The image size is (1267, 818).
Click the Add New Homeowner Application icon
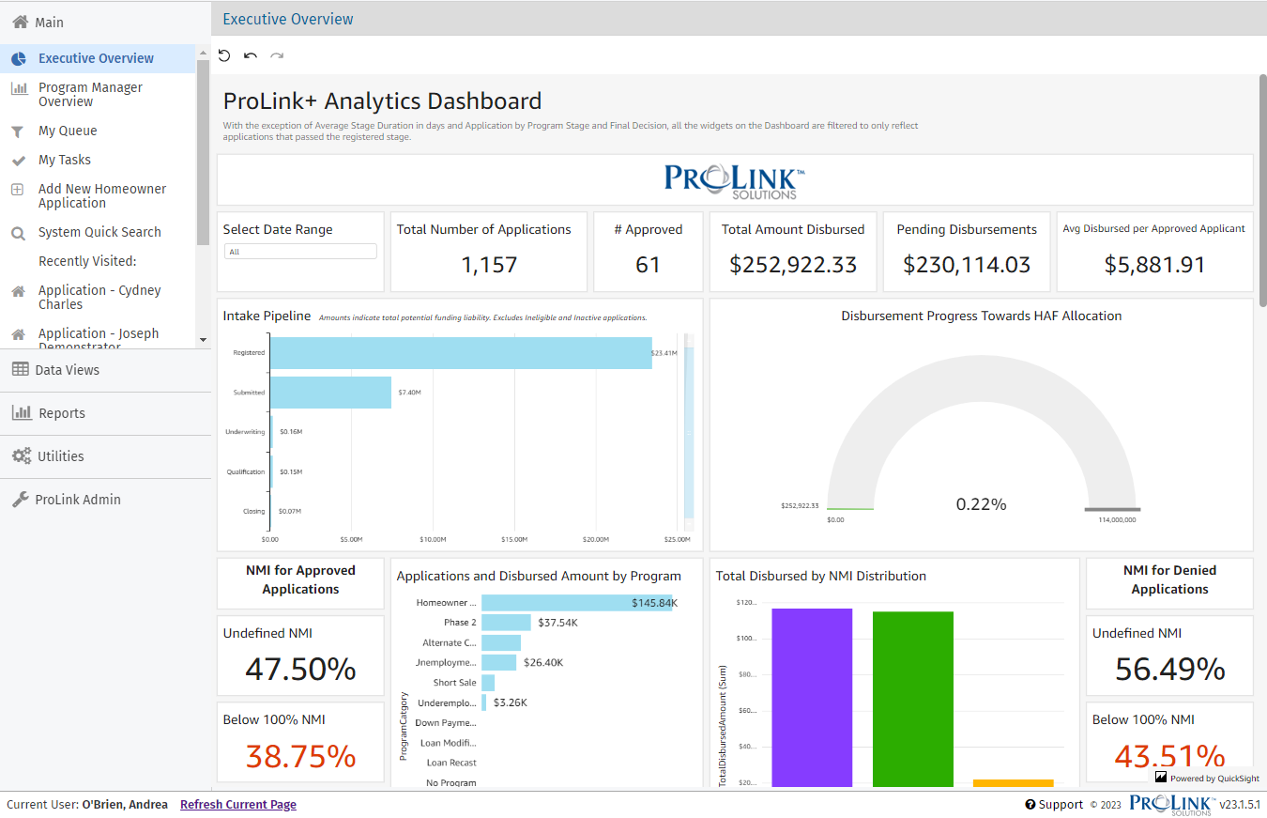(19, 189)
